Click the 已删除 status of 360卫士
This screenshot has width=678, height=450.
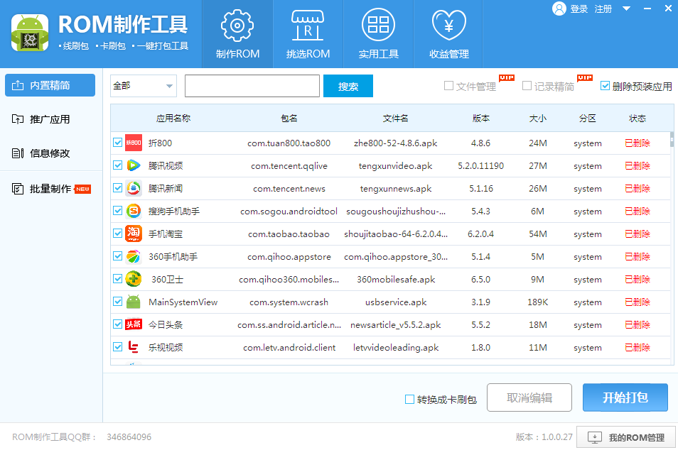(x=637, y=280)
